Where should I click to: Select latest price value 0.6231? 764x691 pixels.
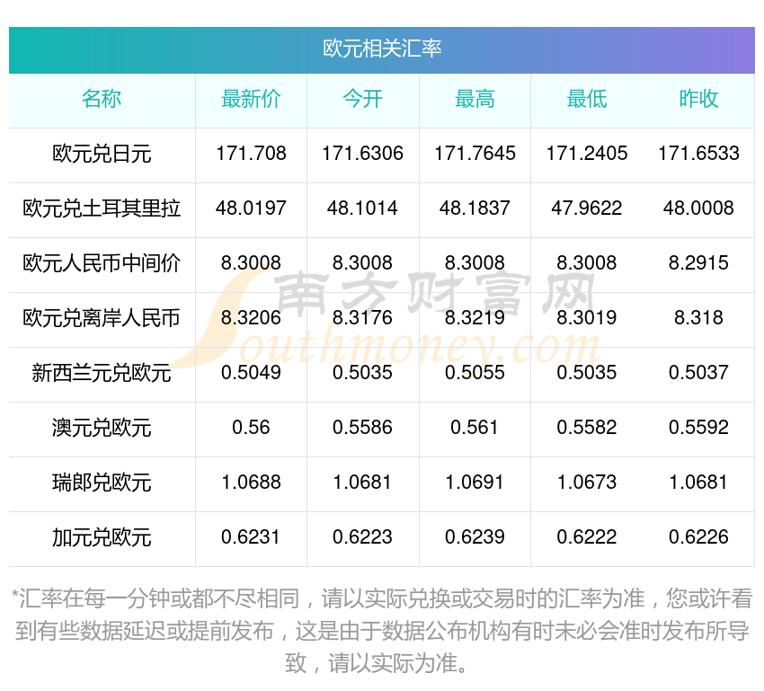click(251, 537)
